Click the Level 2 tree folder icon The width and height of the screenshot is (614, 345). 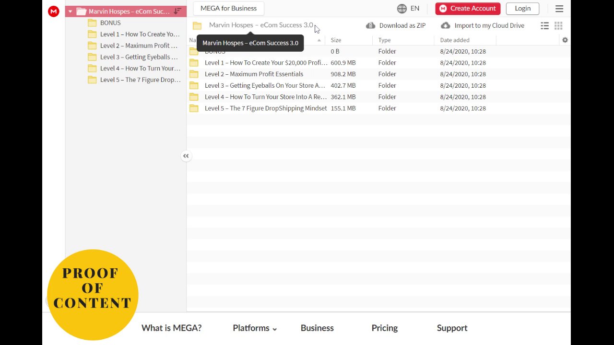pyautogui.click(x=92, y=46)
